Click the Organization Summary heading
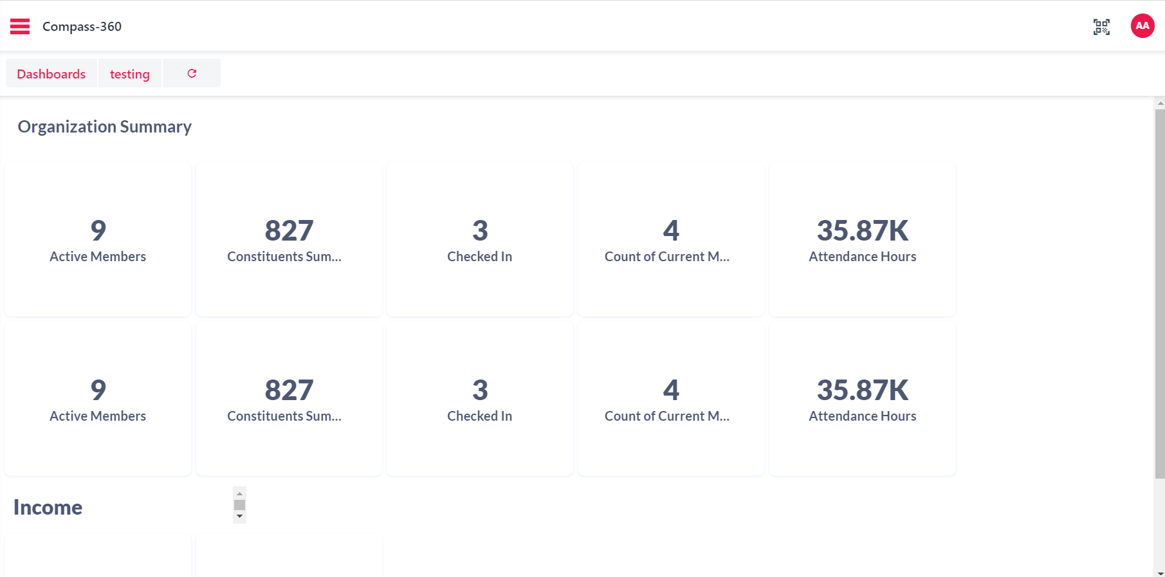The width and height of the screenshot is (1165, 577). pos(104,127)
